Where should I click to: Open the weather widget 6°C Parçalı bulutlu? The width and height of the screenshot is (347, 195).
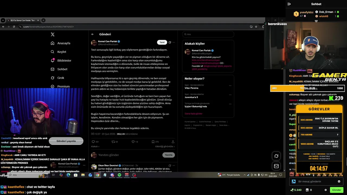(229, 175)
